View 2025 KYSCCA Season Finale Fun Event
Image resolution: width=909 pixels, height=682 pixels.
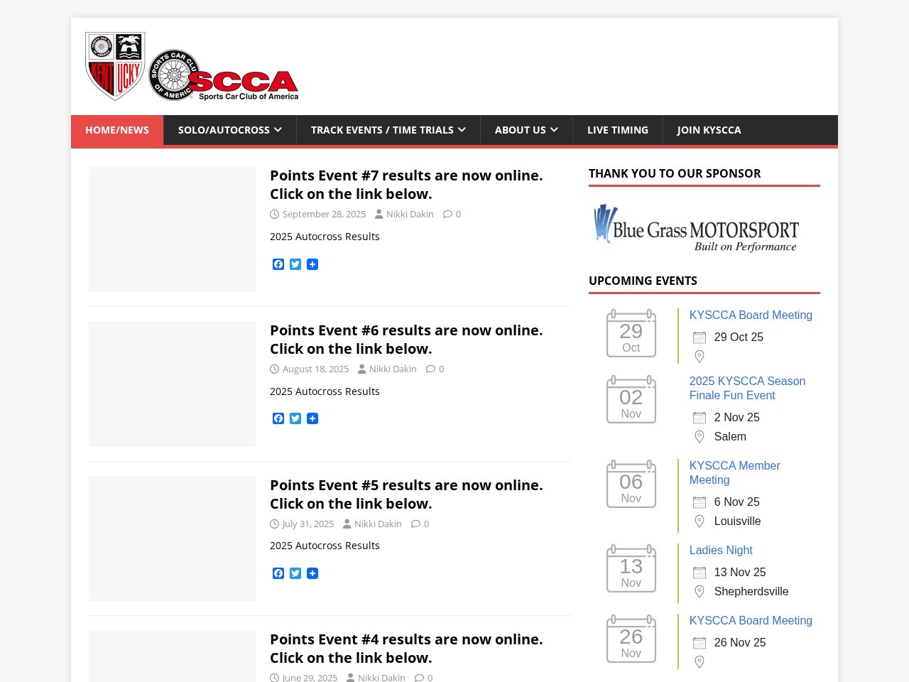click(746, 388)
